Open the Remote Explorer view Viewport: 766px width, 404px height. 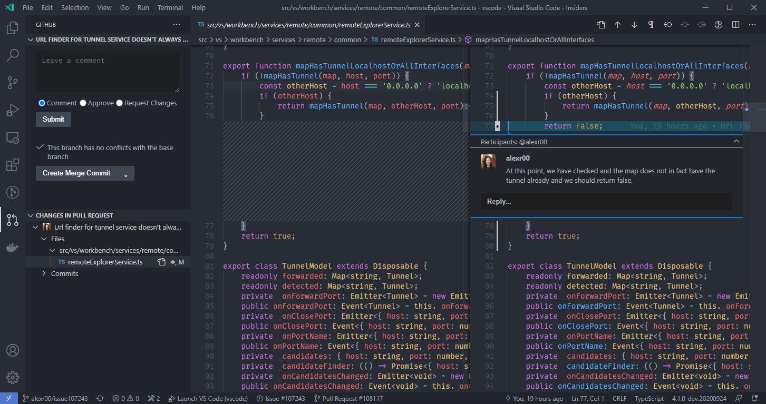[x=13, y=138]
